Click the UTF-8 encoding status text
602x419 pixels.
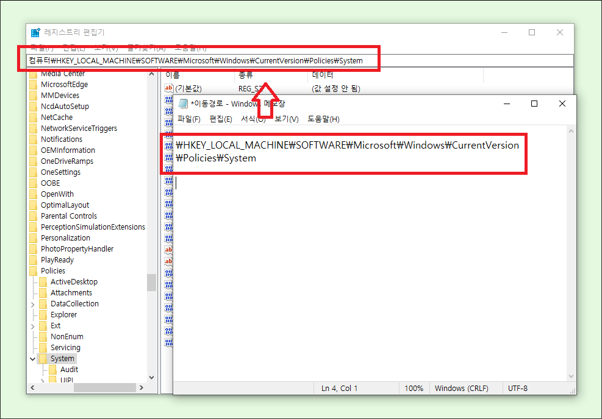tap(518, 389)
